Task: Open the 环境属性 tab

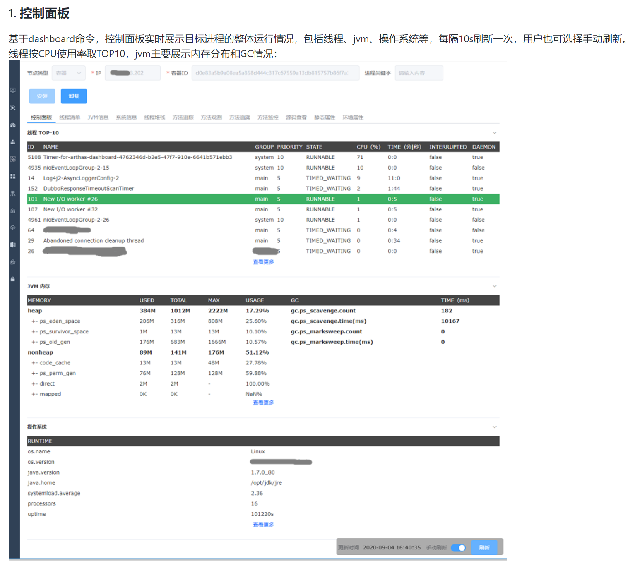Action: pos(353,117)
